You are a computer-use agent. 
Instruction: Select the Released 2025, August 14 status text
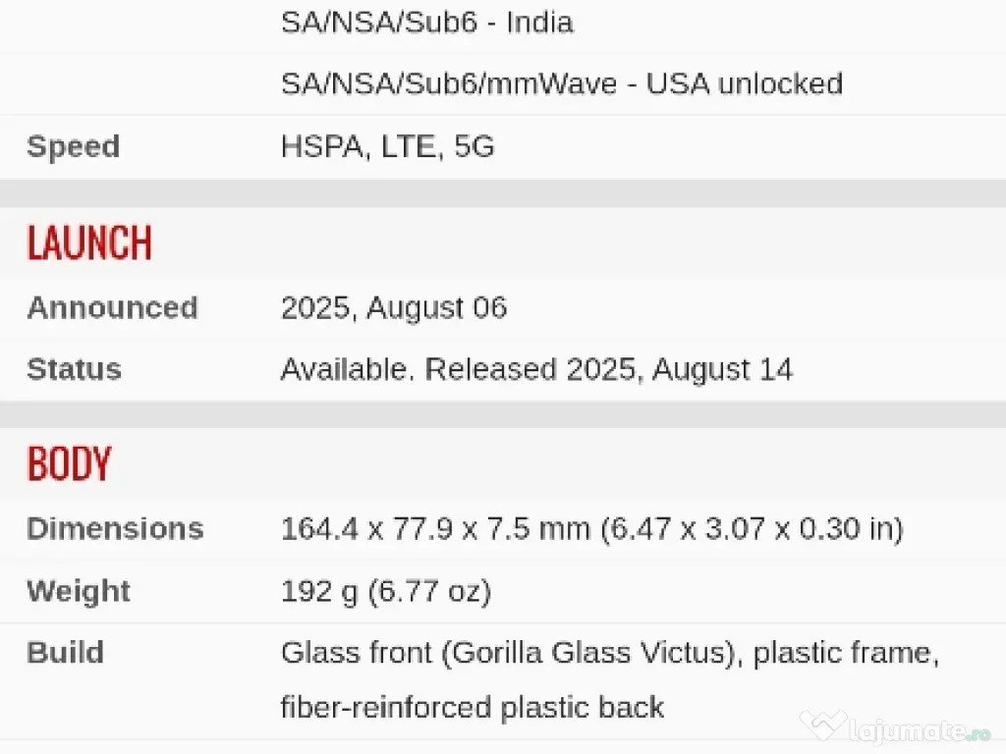(x=609, y=369)
